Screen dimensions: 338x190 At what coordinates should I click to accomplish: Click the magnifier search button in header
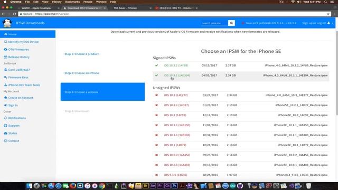tap(231, 23)
